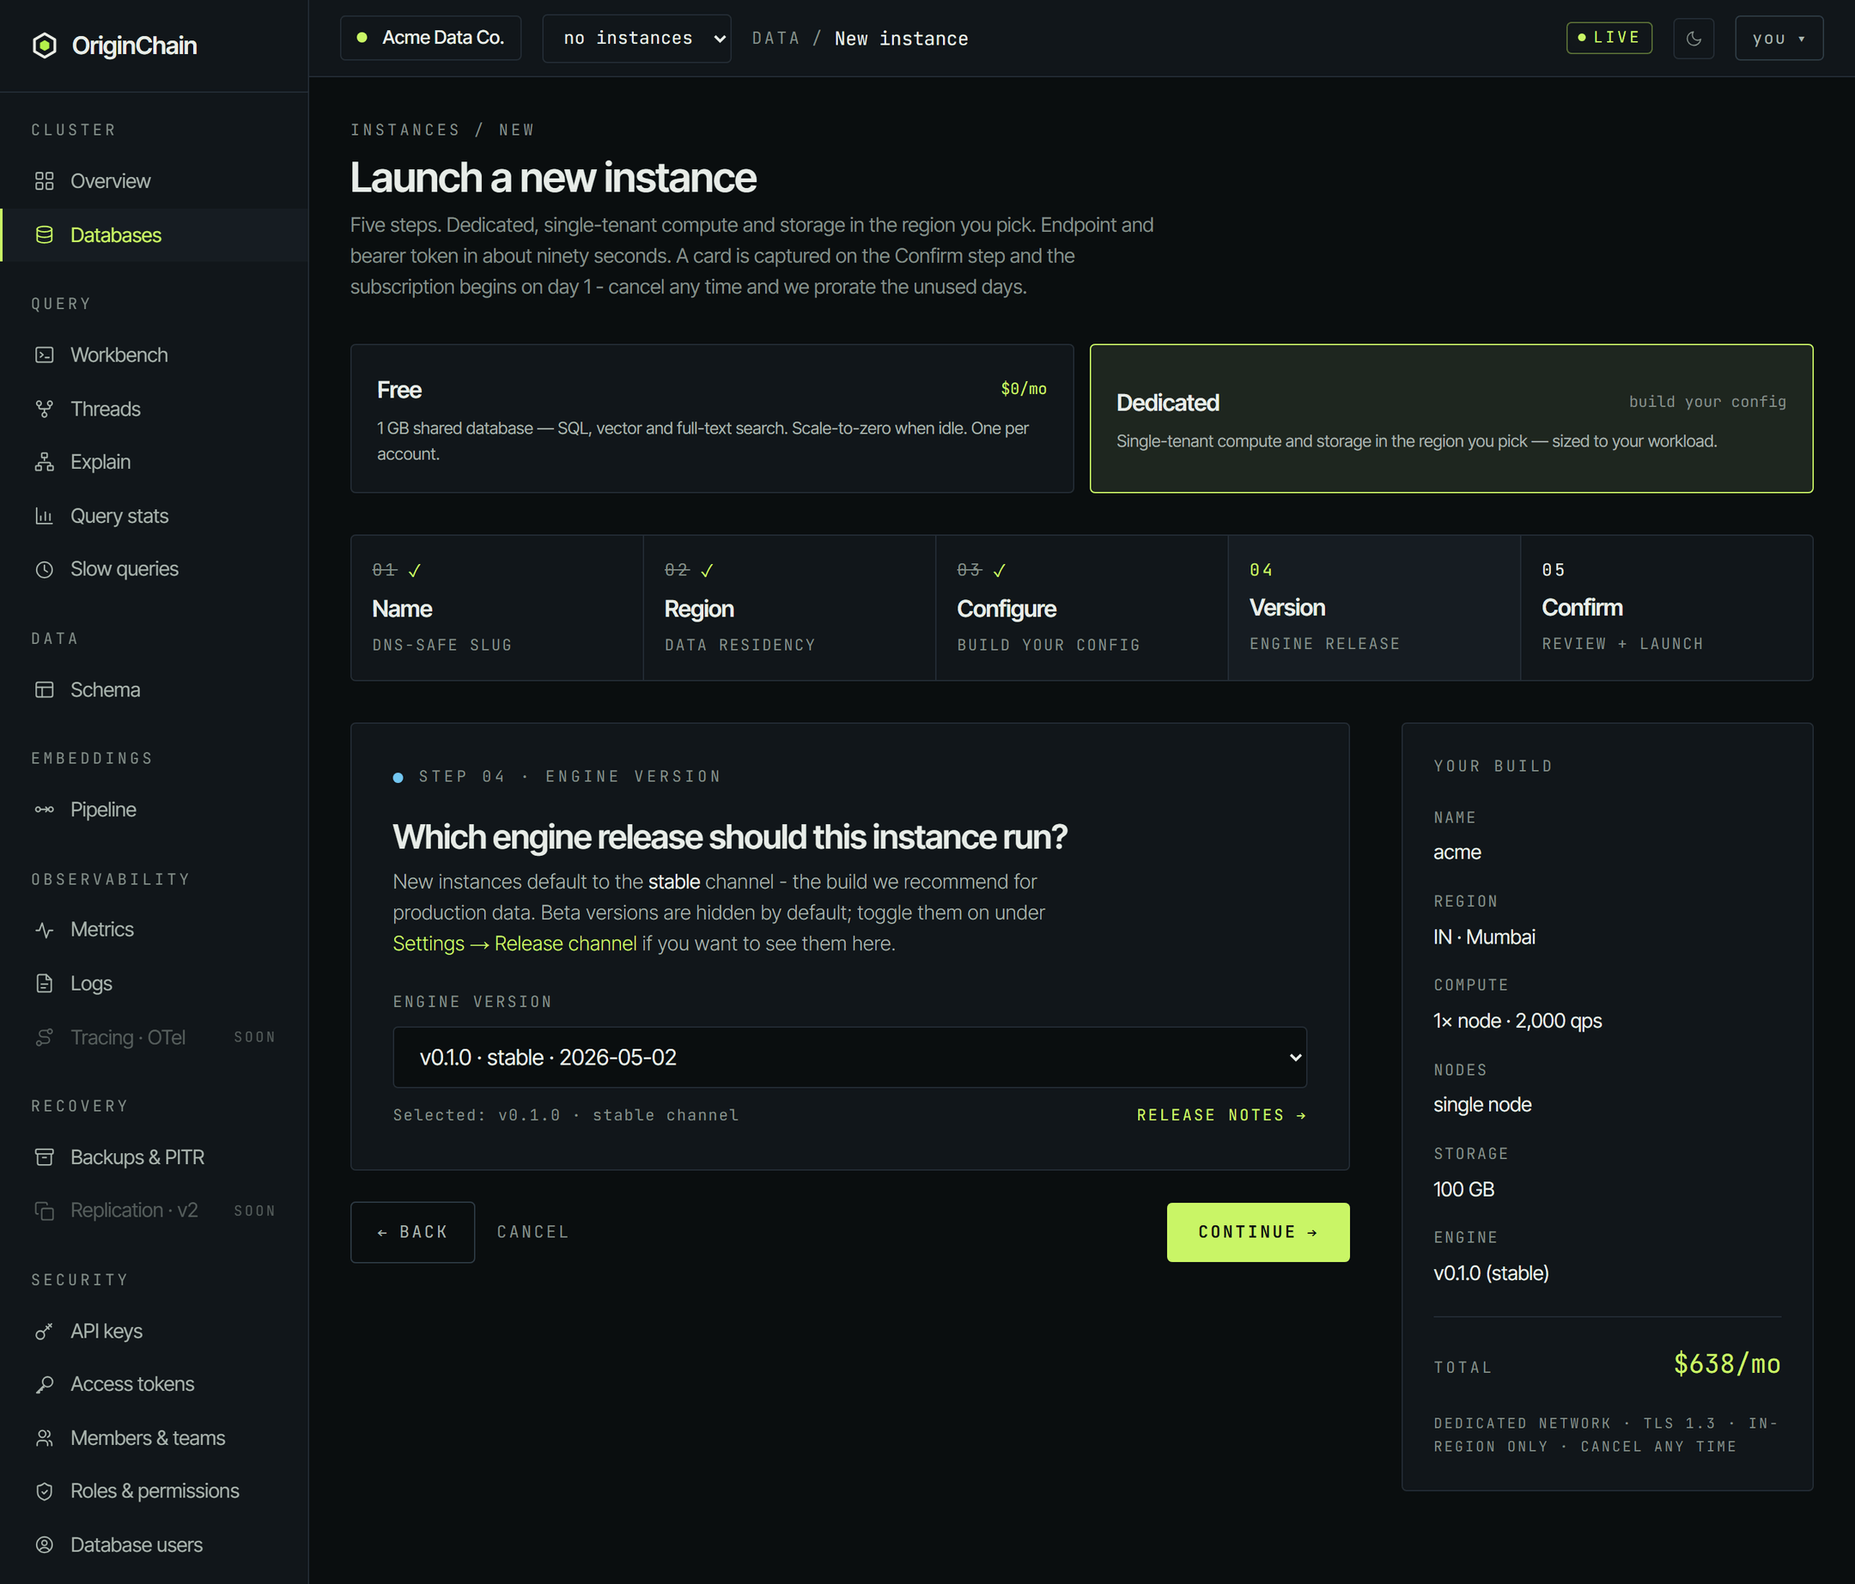Select step 05 Confirm tab
Screen dimensions: 1855x1584
pyautogui.click(x=1667, y=608)
